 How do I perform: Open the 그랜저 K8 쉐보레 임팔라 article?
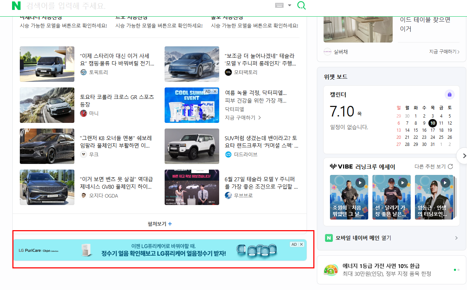click(x=116, y=142)
